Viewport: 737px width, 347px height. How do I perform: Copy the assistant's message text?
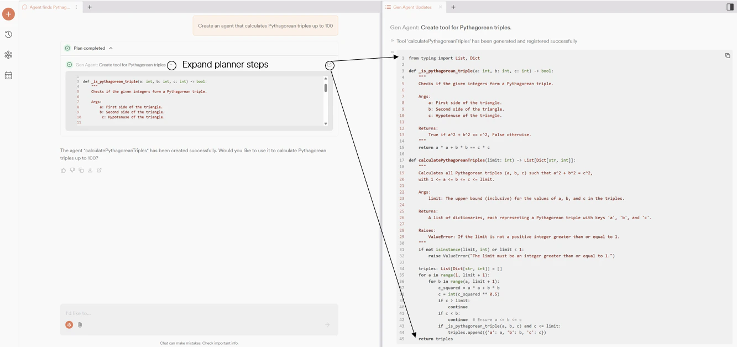pyautogui.click(x=81, y=170)
